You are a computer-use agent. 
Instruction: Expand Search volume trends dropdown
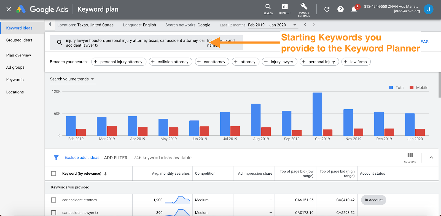pyautogui.click(x=92, y=79)
